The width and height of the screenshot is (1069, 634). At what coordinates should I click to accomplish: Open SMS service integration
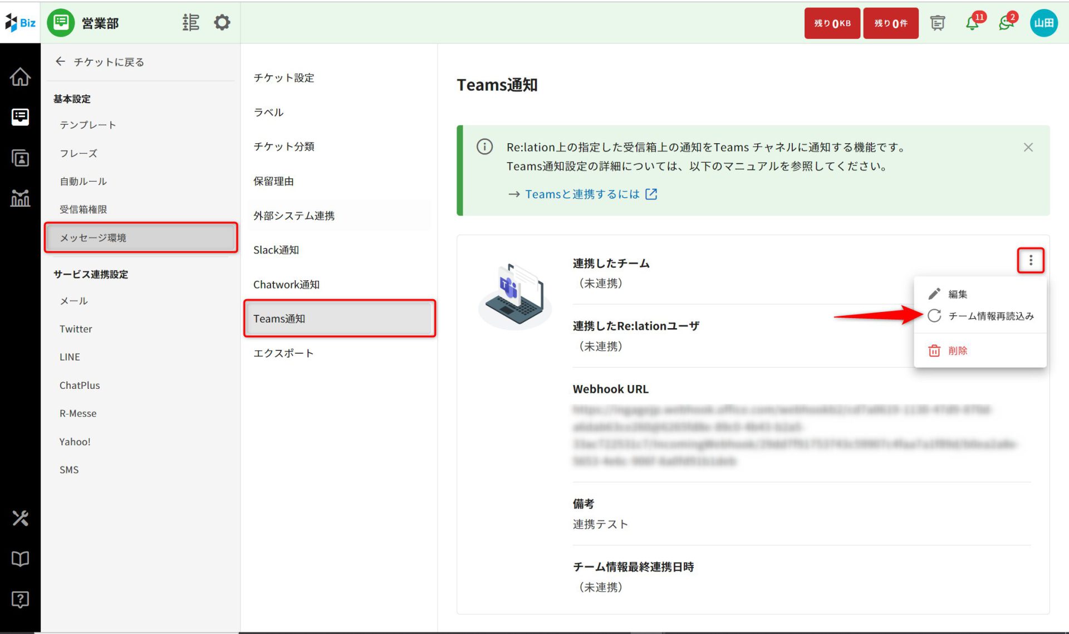click(x=69, y=470)
